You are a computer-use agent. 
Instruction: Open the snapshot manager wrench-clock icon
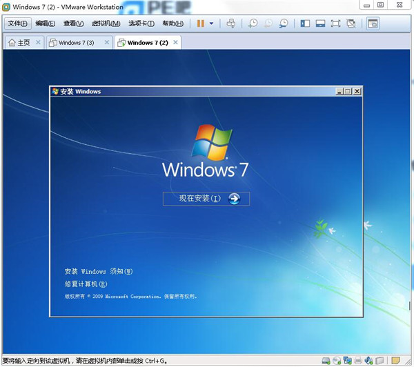click(x=284, y=23)
